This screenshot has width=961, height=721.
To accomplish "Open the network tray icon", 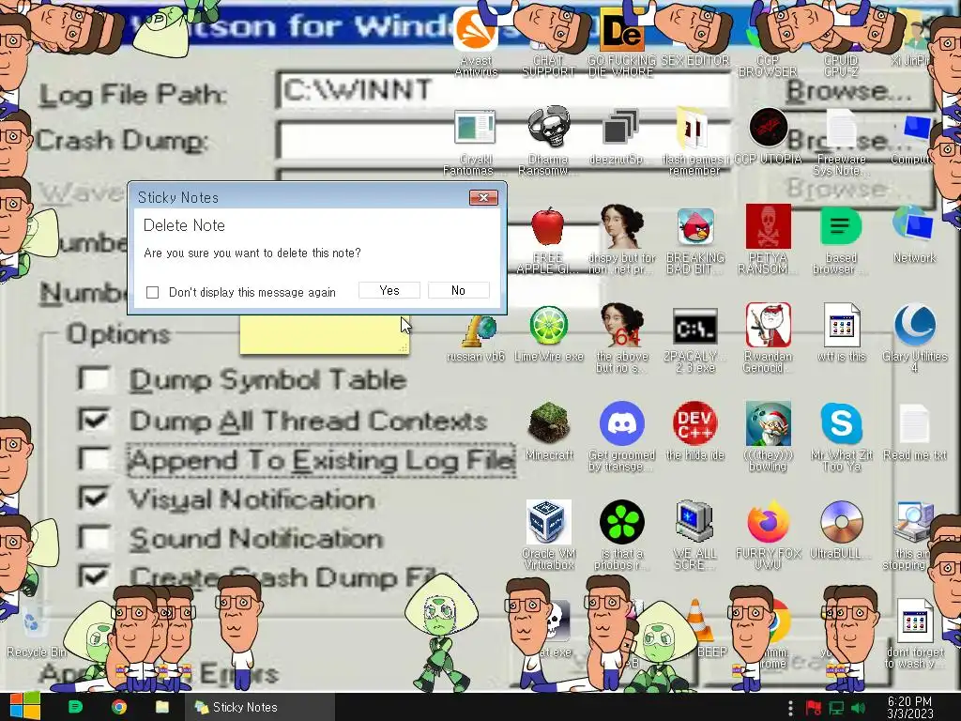I will pos(836,708).
